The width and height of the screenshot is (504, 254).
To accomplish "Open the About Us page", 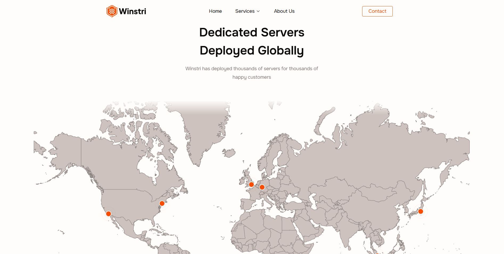I will click(x=284, y=11).
